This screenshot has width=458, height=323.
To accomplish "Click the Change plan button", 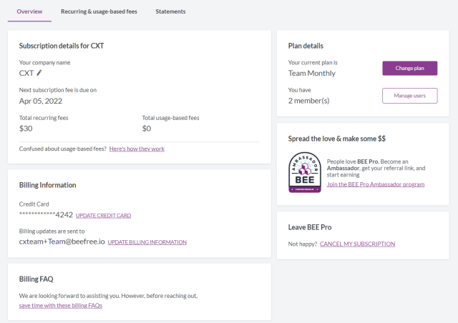I will [410, 68].
